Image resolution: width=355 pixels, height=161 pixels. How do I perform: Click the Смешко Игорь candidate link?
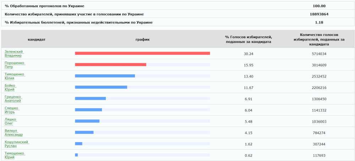click(x=11, y=110)
